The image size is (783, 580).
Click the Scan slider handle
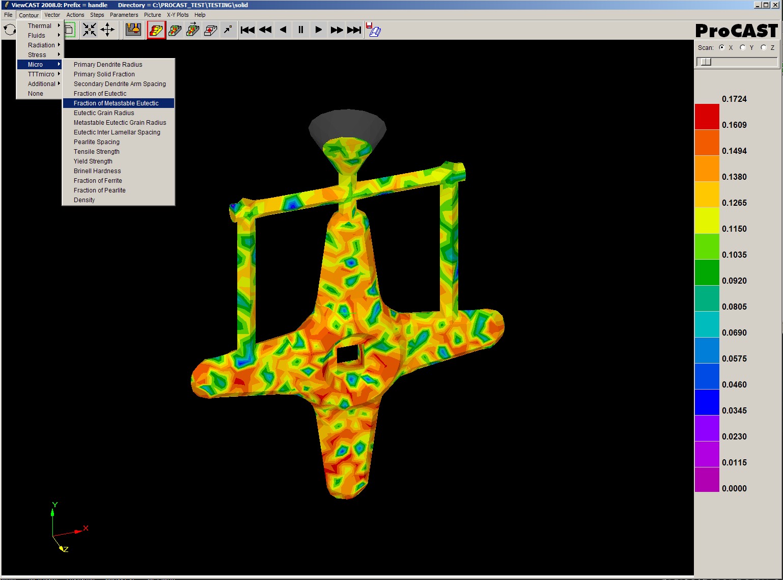pyautogui.click(x=706, y=62)
